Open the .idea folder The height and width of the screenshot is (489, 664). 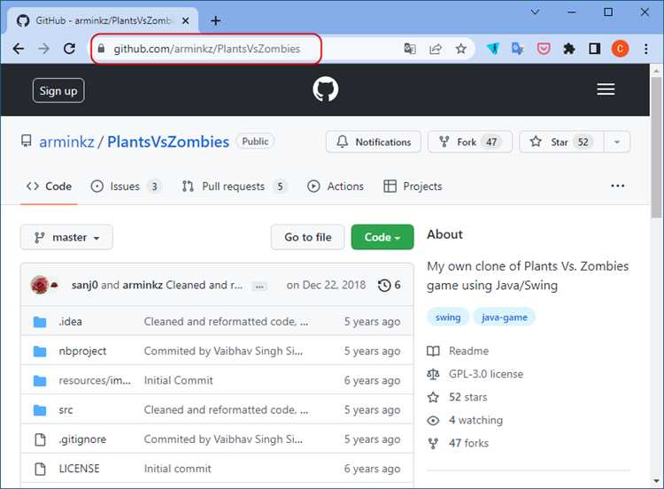71,322
